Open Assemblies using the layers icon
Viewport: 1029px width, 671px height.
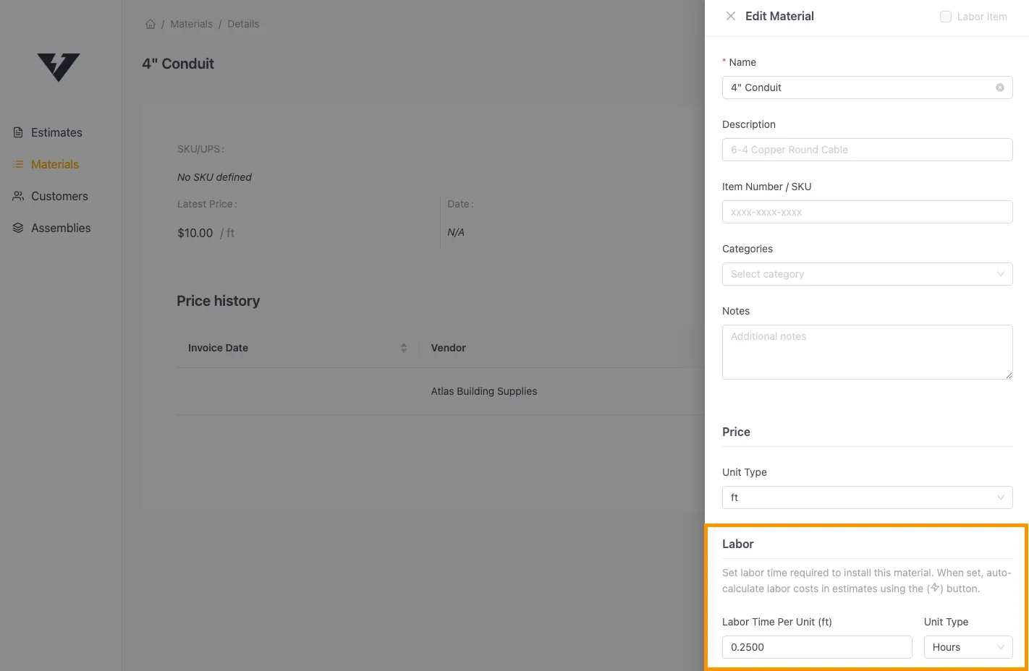[17, 228]
